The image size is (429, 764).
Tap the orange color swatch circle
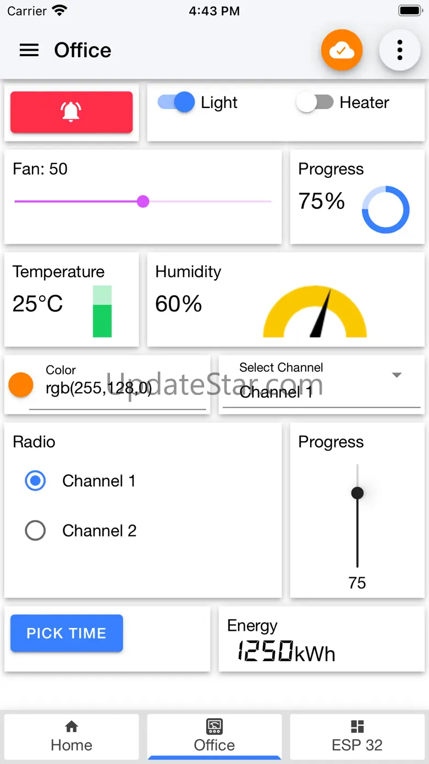21,384
